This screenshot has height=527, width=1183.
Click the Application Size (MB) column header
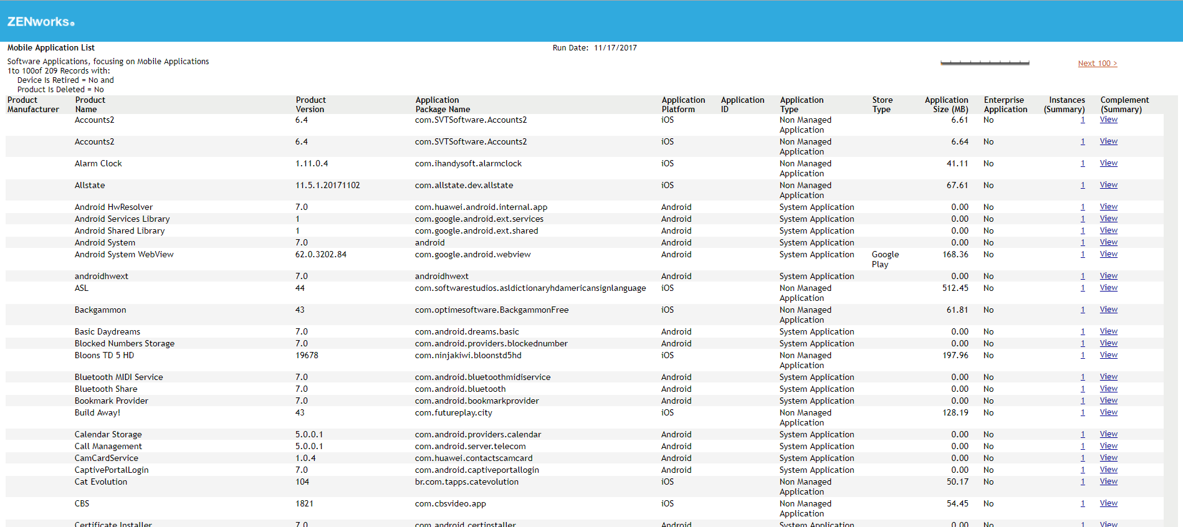(x=946, y=105)
